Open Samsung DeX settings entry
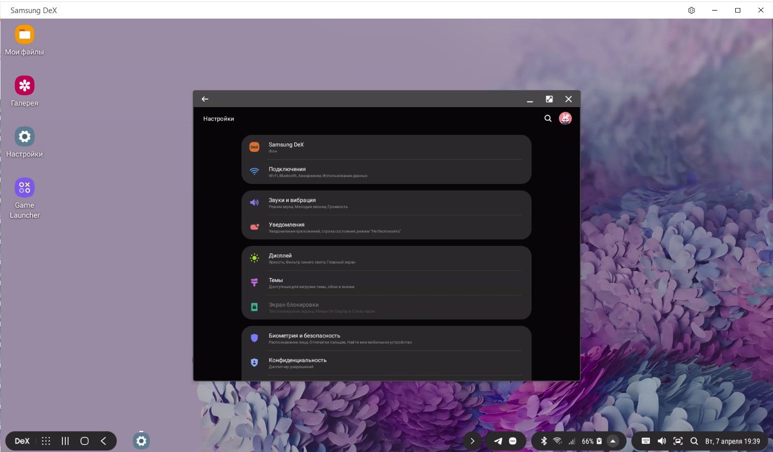This screenshot has height=452, width=773. pos(386,147)
